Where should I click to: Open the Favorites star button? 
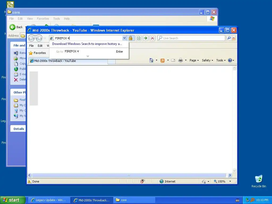pos(37,53)
